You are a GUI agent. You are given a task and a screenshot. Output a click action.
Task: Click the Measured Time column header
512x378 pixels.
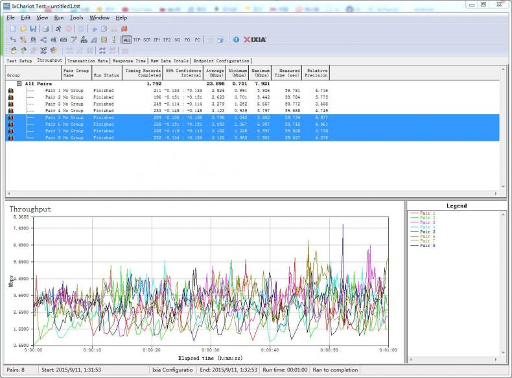(x=286, y=73)
